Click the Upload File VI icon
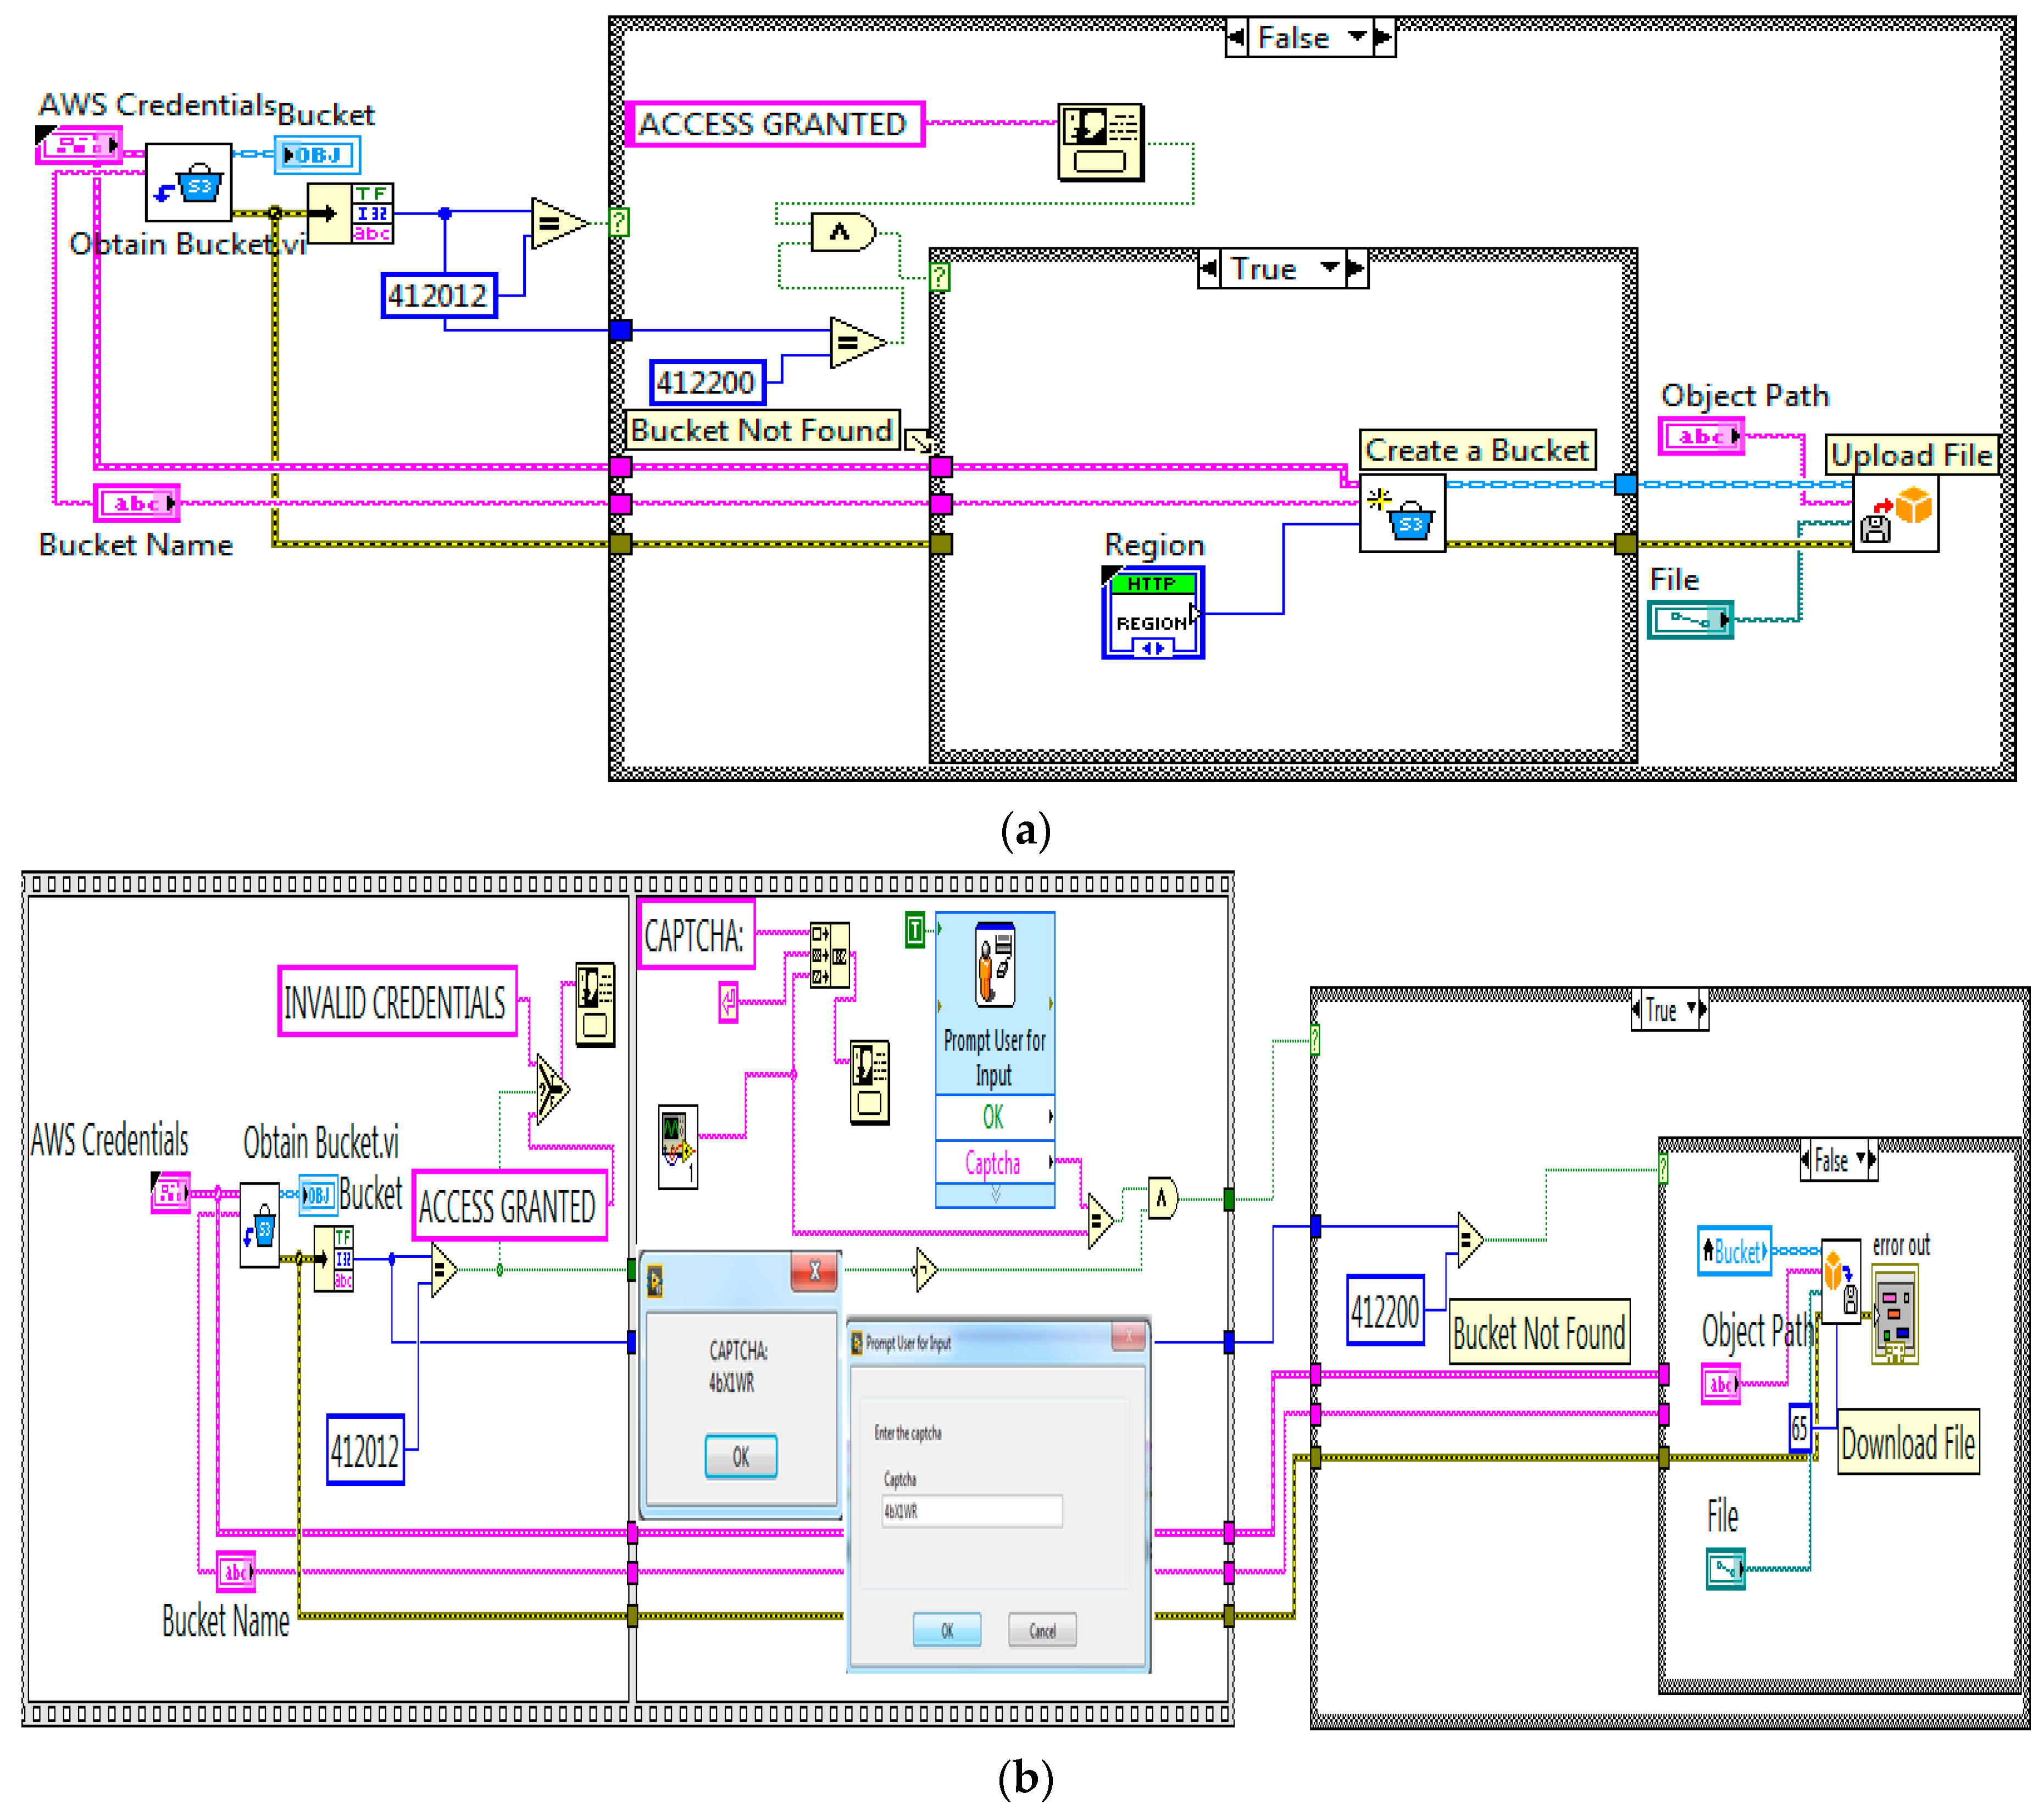 [1896, 513]
